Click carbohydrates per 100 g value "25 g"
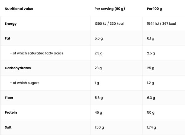This screenshot has width=185, height=135. [x=151, y=68]
